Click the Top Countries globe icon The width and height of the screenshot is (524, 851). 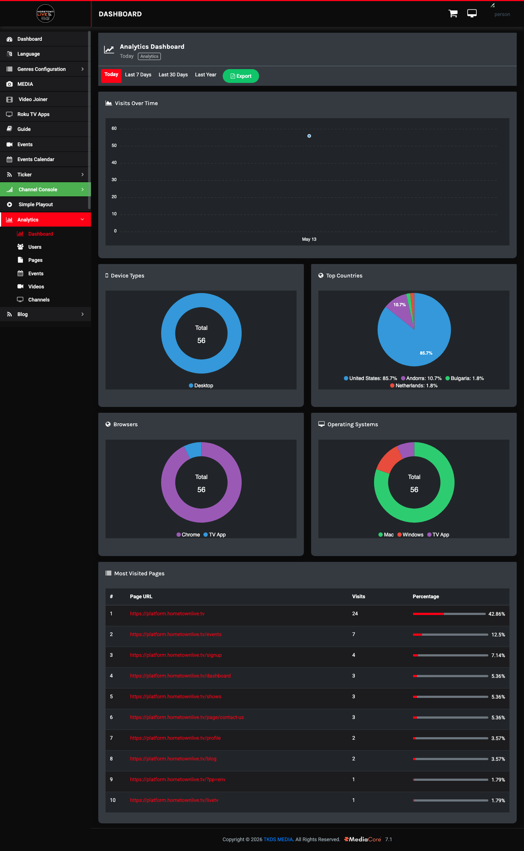click(321, 276)
